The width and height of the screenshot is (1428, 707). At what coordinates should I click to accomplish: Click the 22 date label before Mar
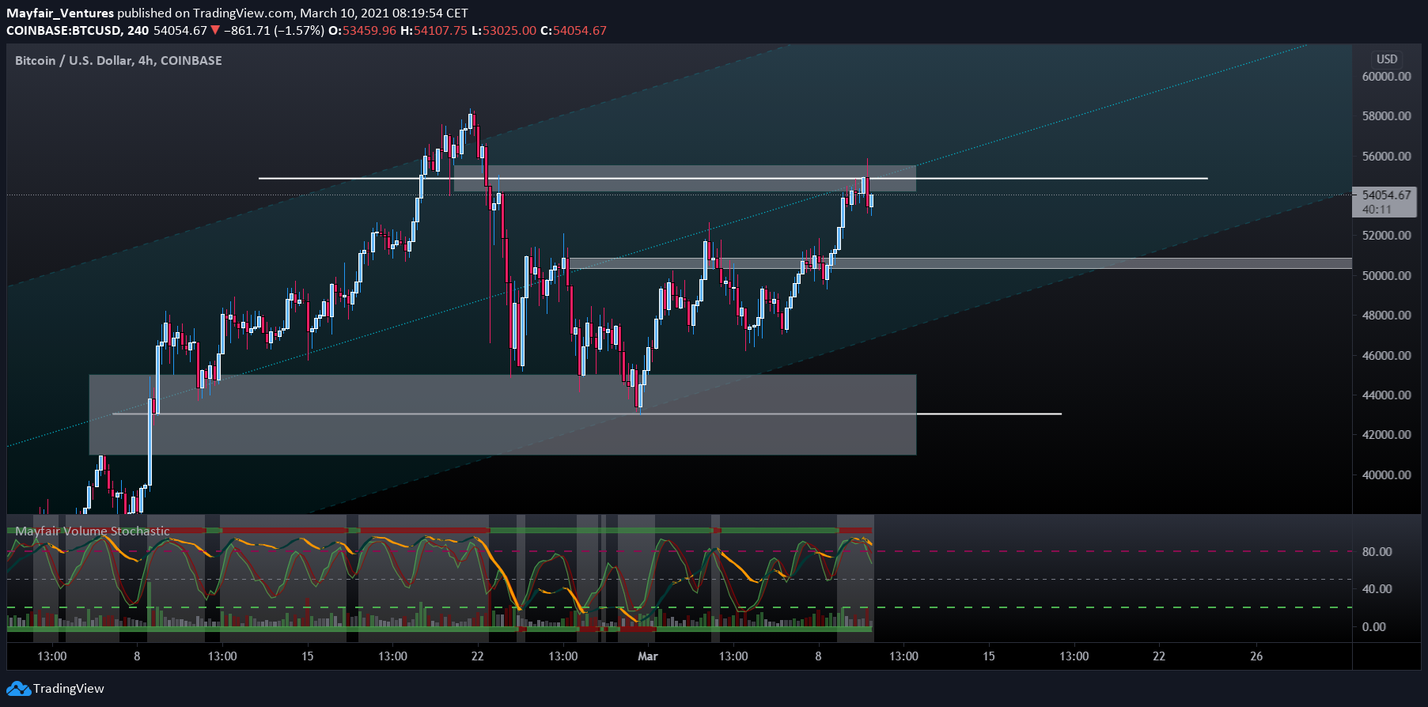click(x=477, y=656)
